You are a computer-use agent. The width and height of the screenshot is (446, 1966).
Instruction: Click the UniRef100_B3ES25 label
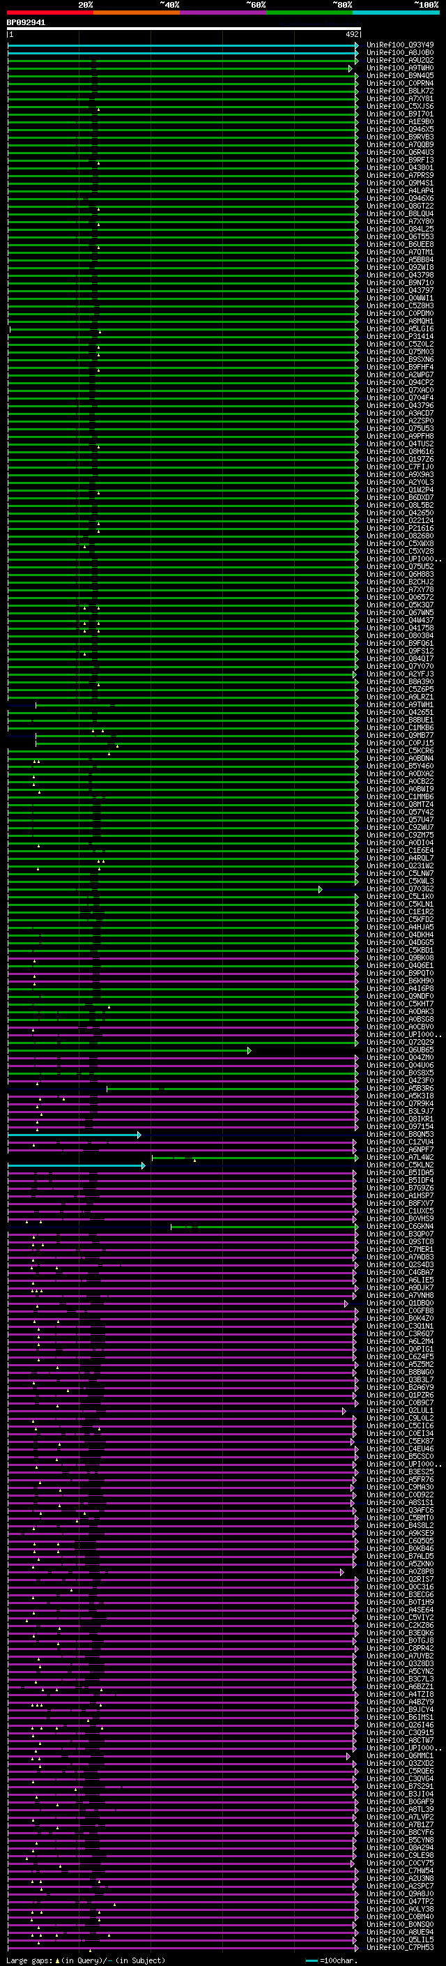click(400, 1472)
